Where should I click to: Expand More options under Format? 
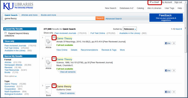(x=10, y=76)
